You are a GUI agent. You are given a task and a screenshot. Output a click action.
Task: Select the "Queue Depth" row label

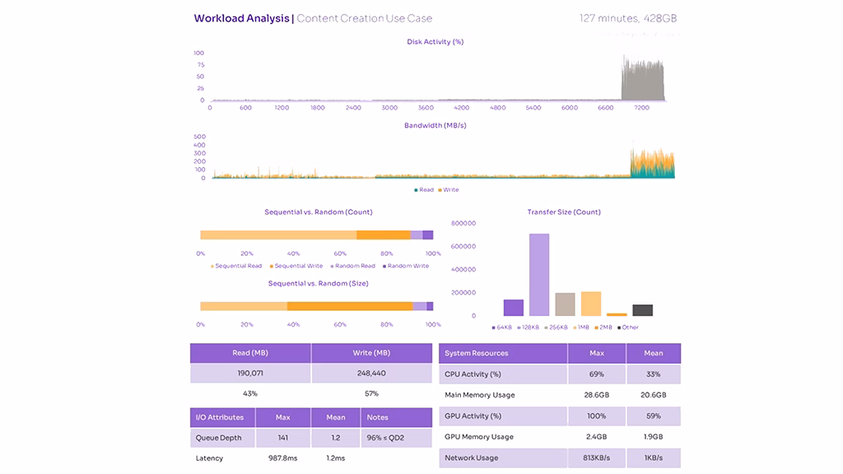click(x=218, y=438)
